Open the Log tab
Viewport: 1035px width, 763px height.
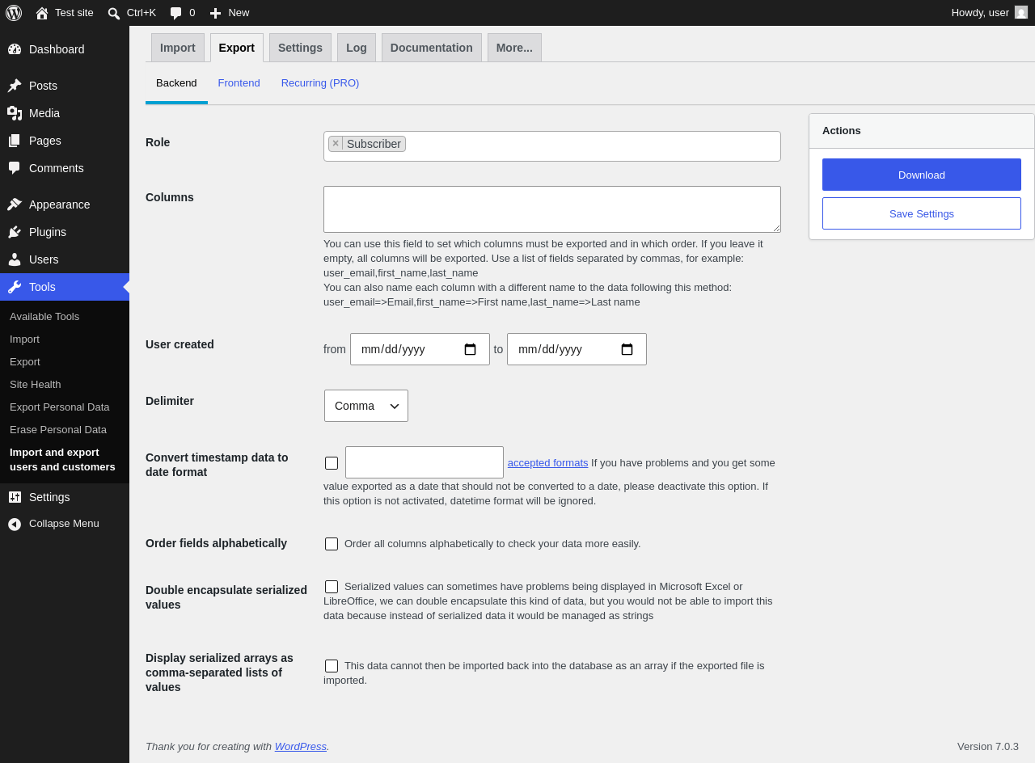357,48
